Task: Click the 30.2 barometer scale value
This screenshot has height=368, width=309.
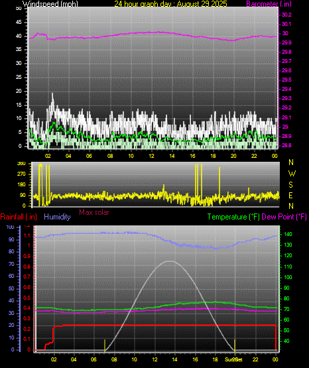Action: coord(286,15)
